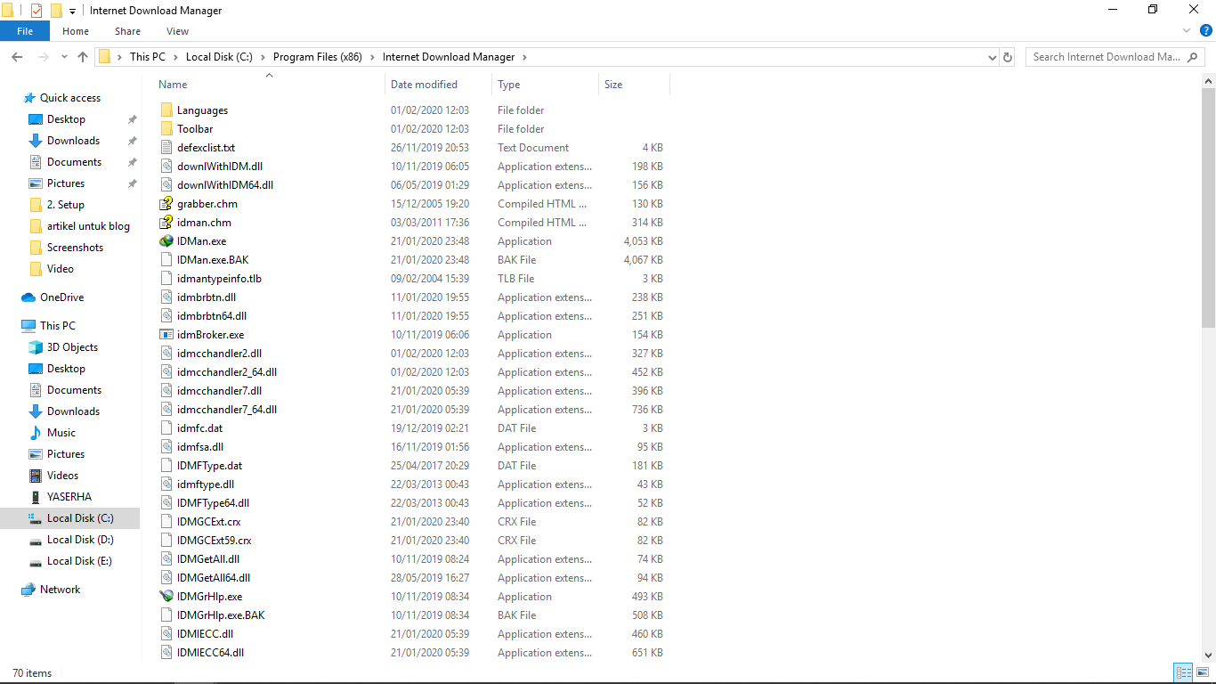Select the idmcchandler7_64.dll file name
This screenshot has height=684, width=1216.
tap(227, 410)
